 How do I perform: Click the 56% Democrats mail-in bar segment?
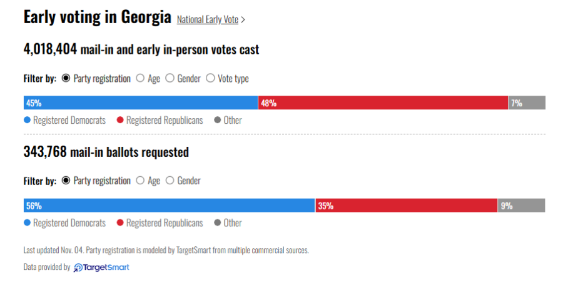point(169,206)
